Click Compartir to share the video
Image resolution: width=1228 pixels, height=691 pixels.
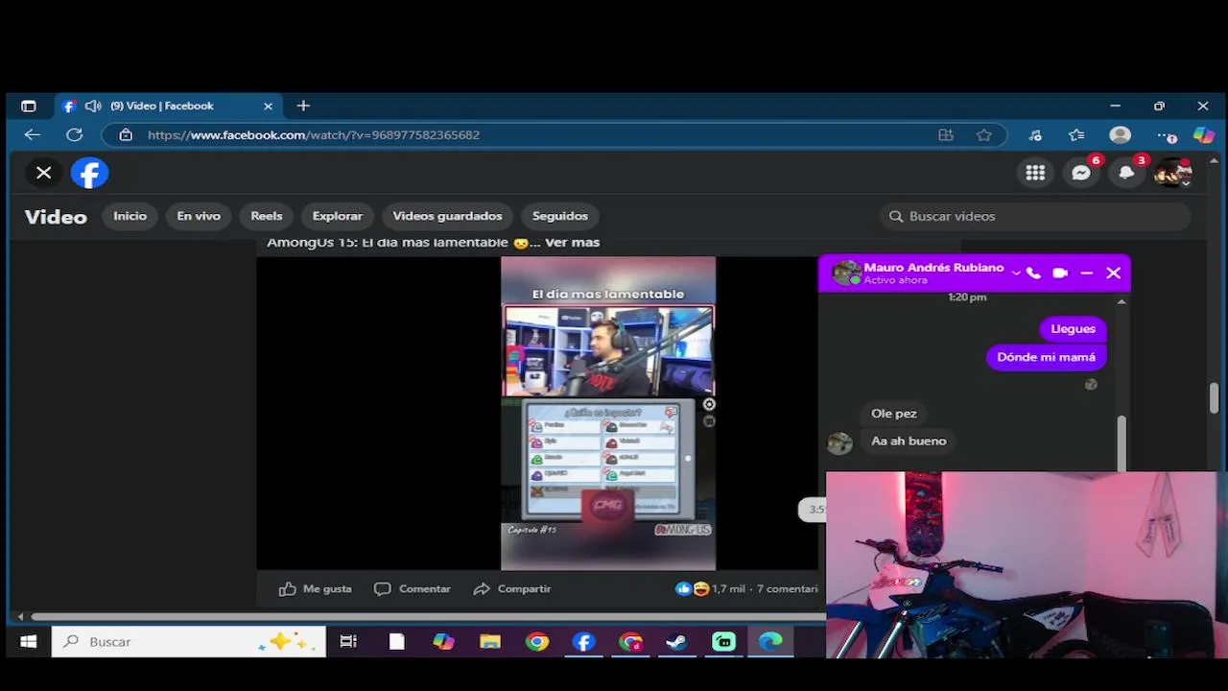click(512, 589)
